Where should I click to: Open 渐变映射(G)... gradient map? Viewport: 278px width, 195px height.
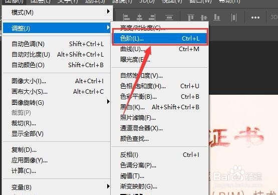click(160, 186)
